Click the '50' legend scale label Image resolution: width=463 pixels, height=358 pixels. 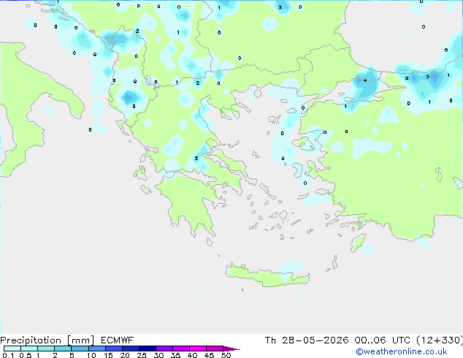point(226,355)
